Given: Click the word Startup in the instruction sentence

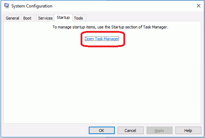Looking at the screenshot, I should pos(118,27).
